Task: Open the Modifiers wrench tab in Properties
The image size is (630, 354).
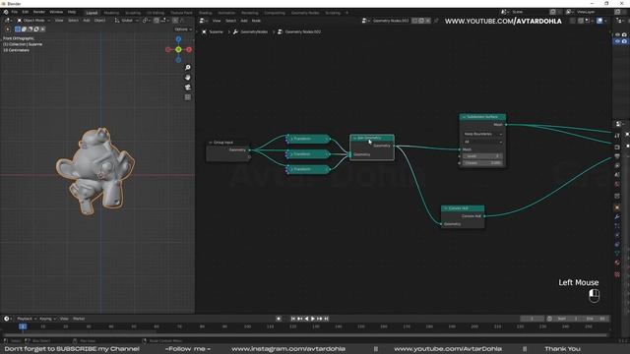Action: tap(617, 216)
